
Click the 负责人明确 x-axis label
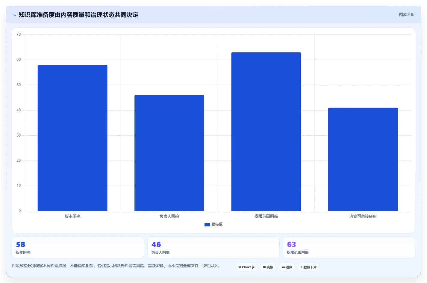point(169,216)
